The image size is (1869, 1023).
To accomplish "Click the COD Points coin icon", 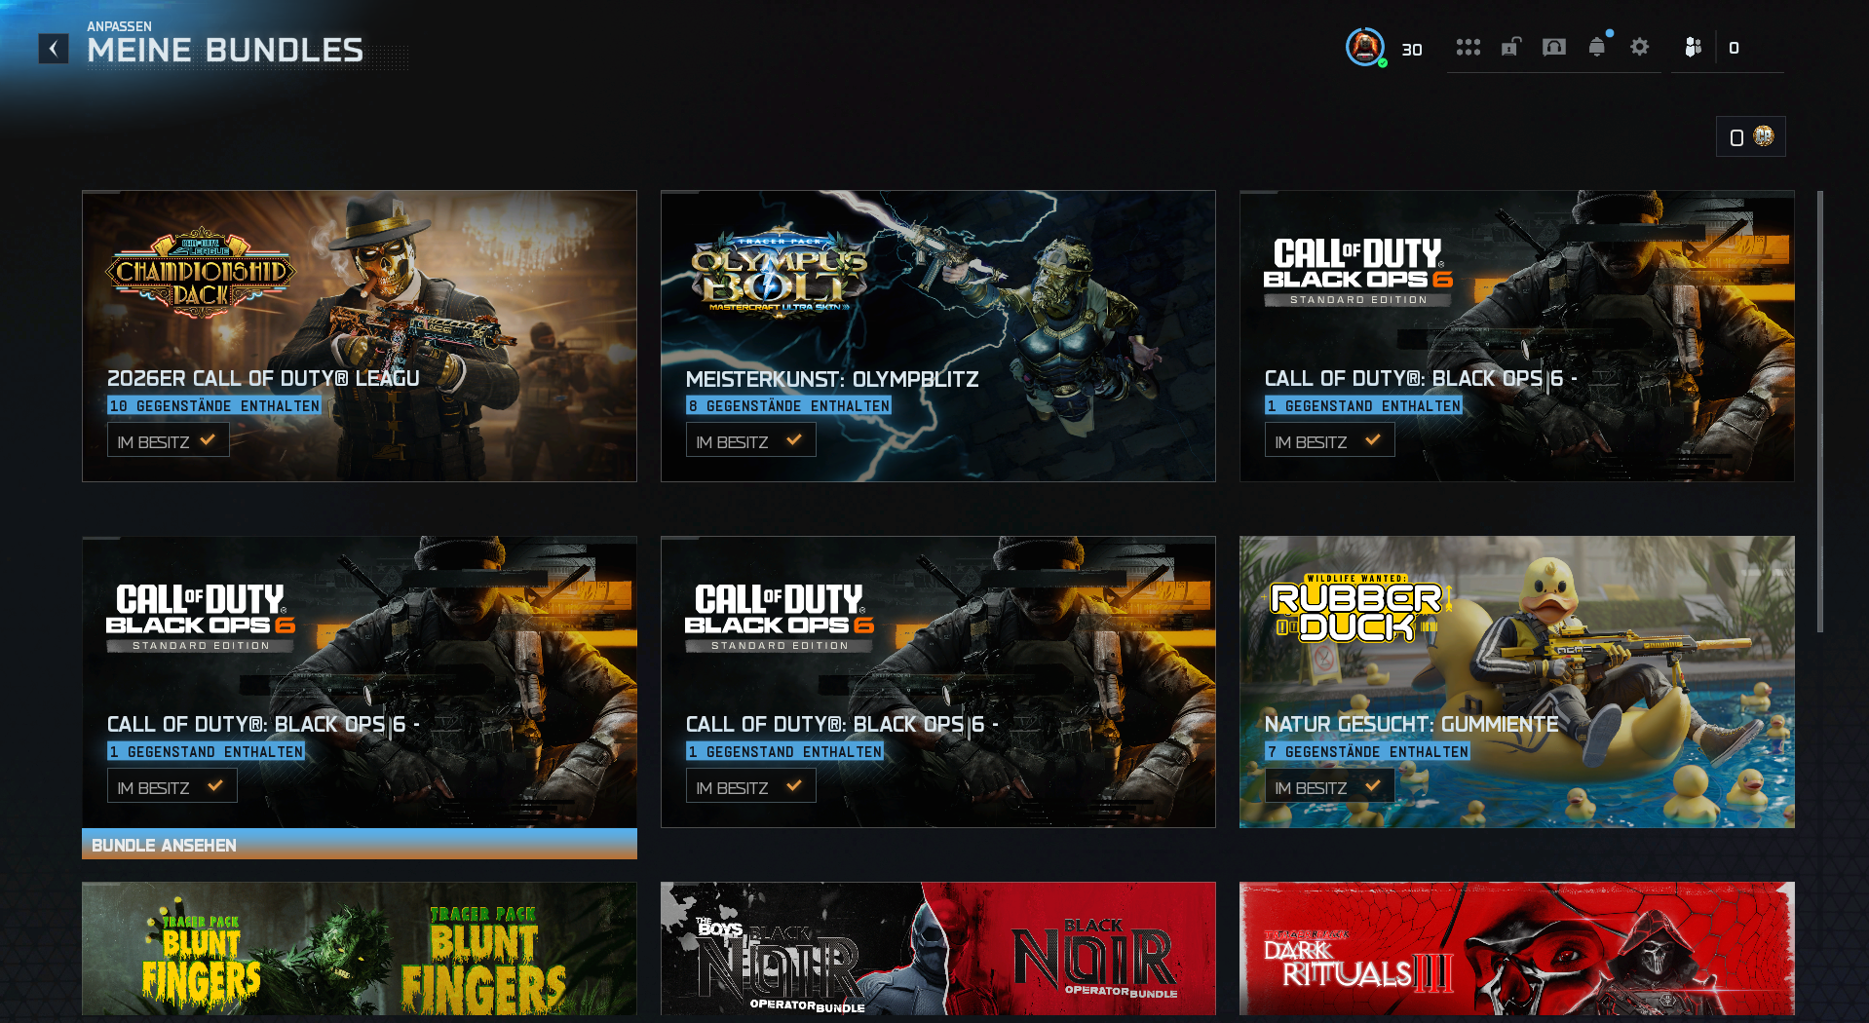I will tap(1764, 136).
